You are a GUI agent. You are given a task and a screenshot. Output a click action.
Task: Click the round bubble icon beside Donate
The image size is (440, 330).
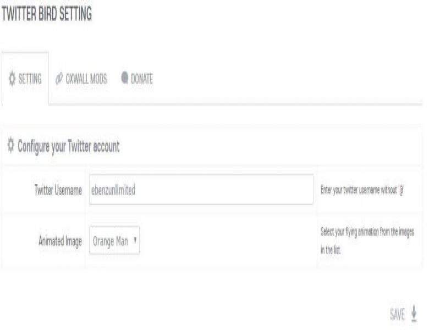coord(124,78)
